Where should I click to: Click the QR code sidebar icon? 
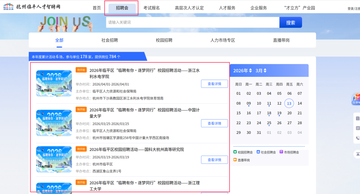pos(358,128)
